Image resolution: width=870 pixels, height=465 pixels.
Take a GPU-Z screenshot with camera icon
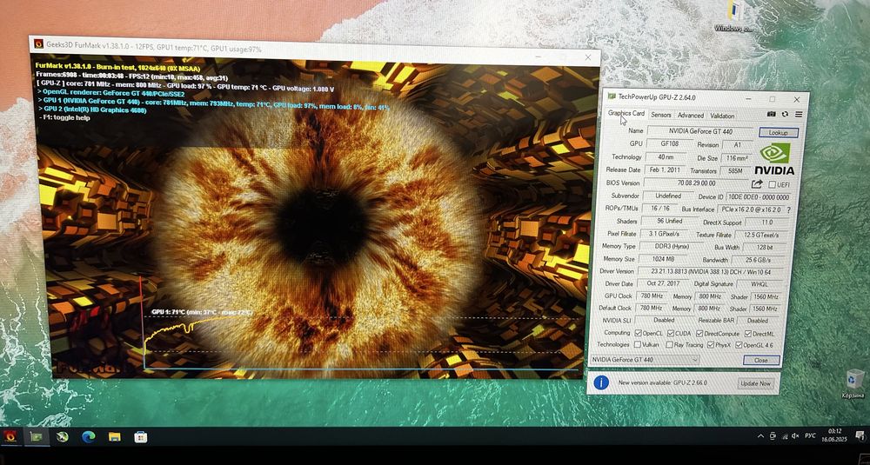771,114
